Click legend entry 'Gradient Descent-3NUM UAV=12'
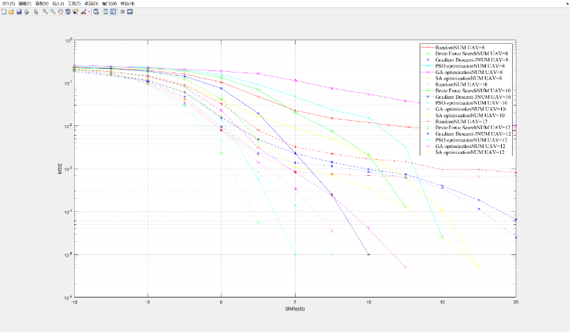The height and width of the screenshot is (332, 570). pyautogui.click(x=473, y=134)
